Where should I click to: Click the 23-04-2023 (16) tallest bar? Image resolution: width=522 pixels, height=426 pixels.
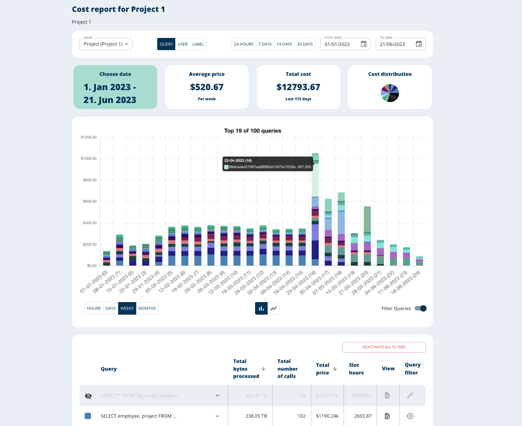315,210
